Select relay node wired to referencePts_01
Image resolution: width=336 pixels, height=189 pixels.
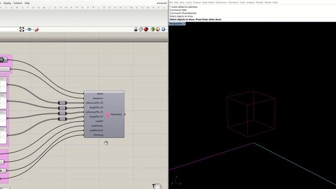(x=62, y=113)
